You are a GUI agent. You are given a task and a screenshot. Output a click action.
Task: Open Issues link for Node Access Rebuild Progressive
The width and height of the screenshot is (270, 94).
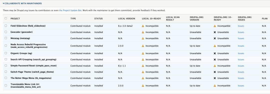pyautogui.click(x=241, y=46)
